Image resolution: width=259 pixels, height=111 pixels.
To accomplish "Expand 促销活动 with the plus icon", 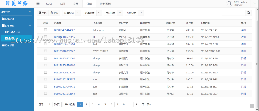I will point(30,19).
